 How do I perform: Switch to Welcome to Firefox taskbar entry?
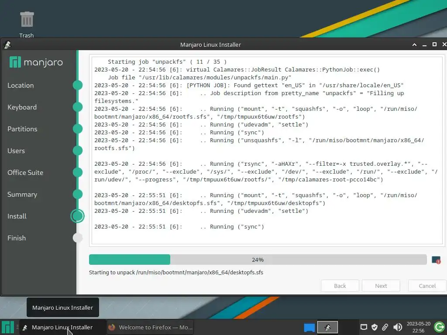click(x=151, y=327)
